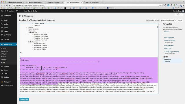Click the browser home icon
This screenshot has height=104, width=185.
coord(10,5)
